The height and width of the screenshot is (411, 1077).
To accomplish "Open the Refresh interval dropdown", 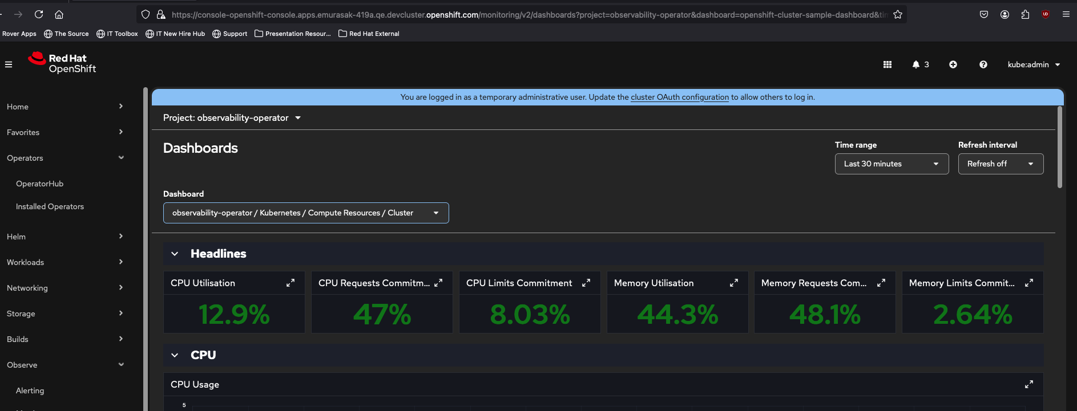I will (1001, 164).
